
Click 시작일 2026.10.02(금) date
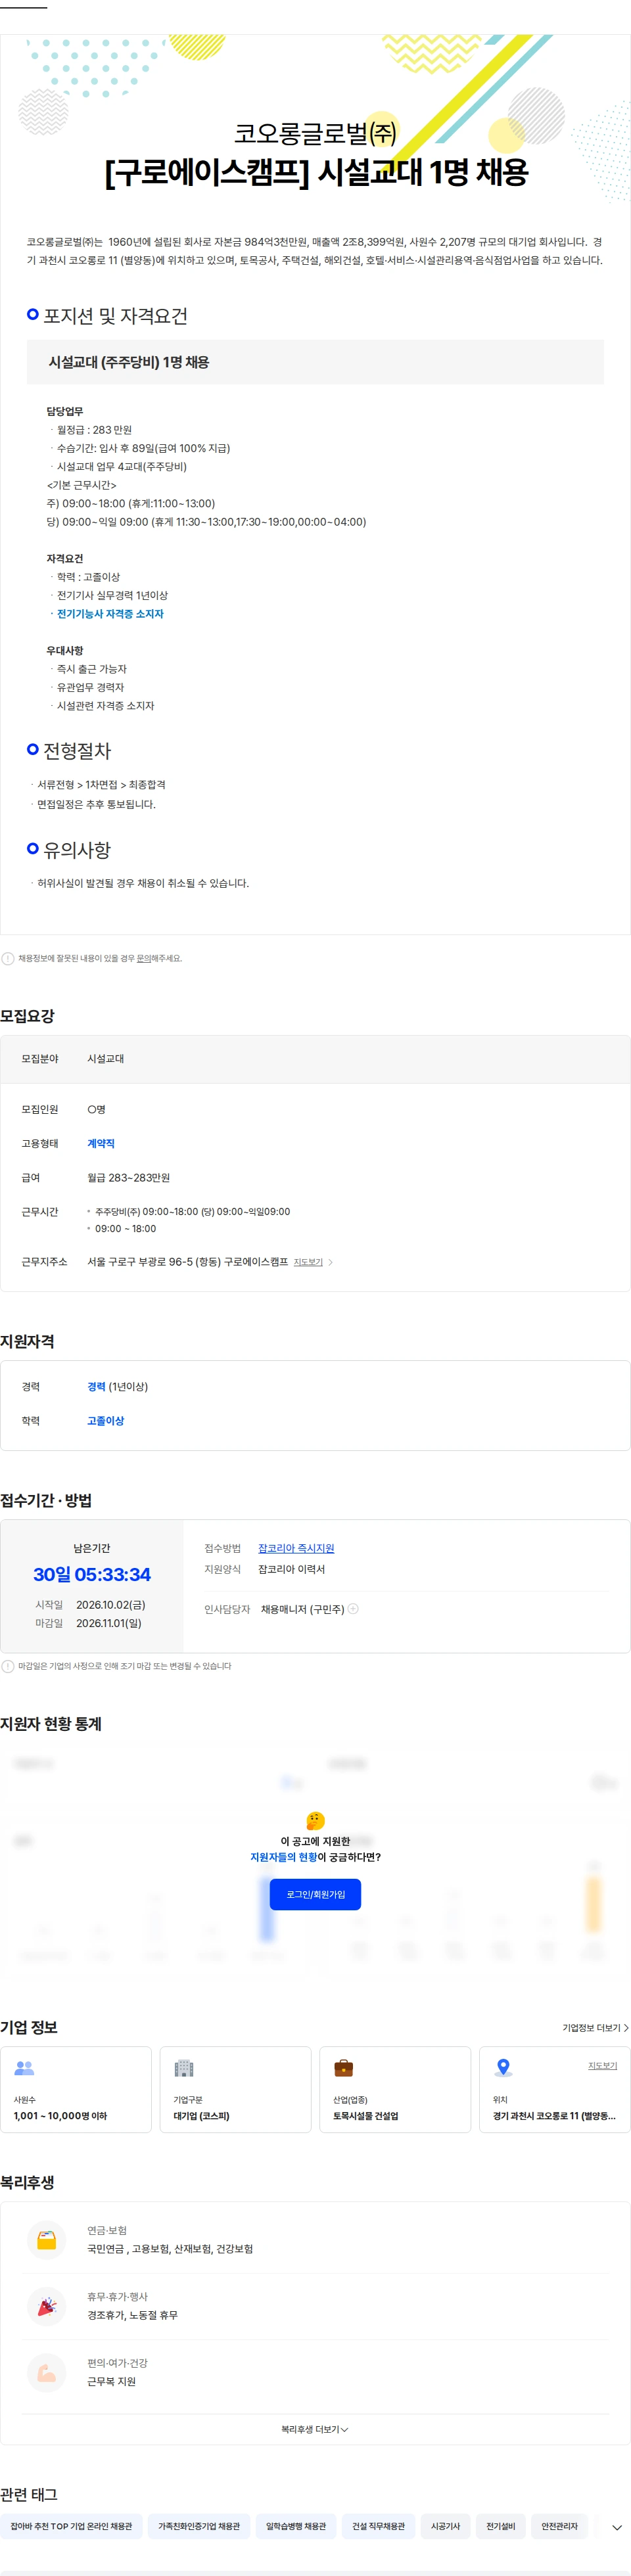click(x=110, y=1604)
